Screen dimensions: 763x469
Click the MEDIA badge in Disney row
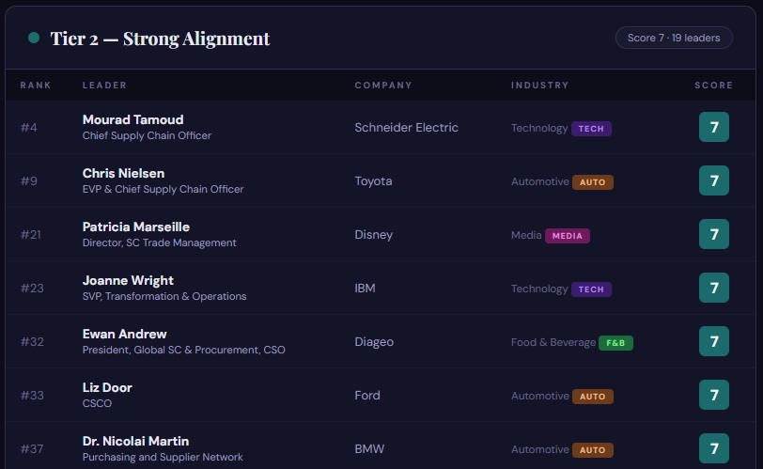pos(568,236)
